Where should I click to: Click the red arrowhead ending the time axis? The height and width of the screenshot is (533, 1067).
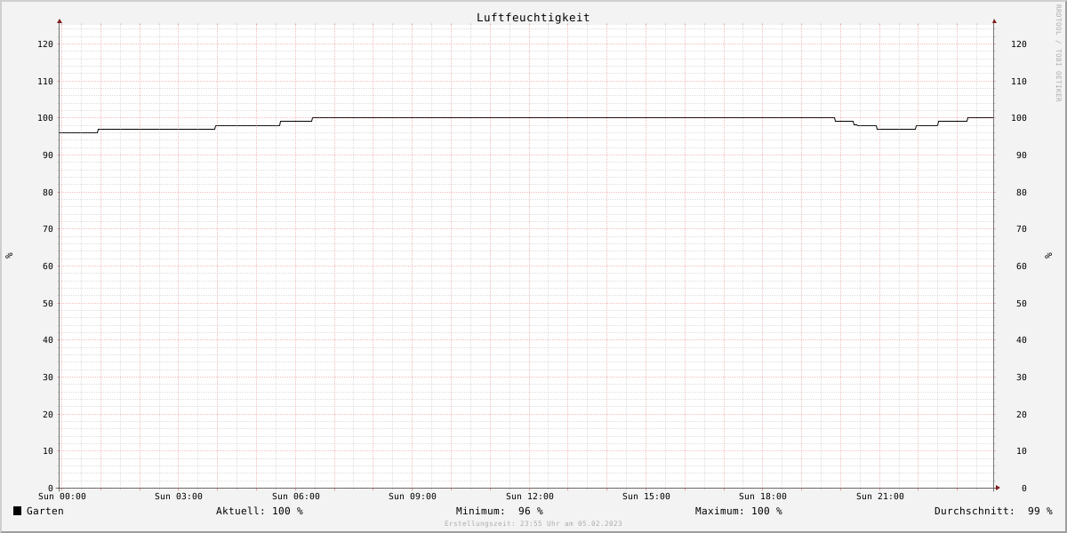pyautogui.click(x=998, y=488)
